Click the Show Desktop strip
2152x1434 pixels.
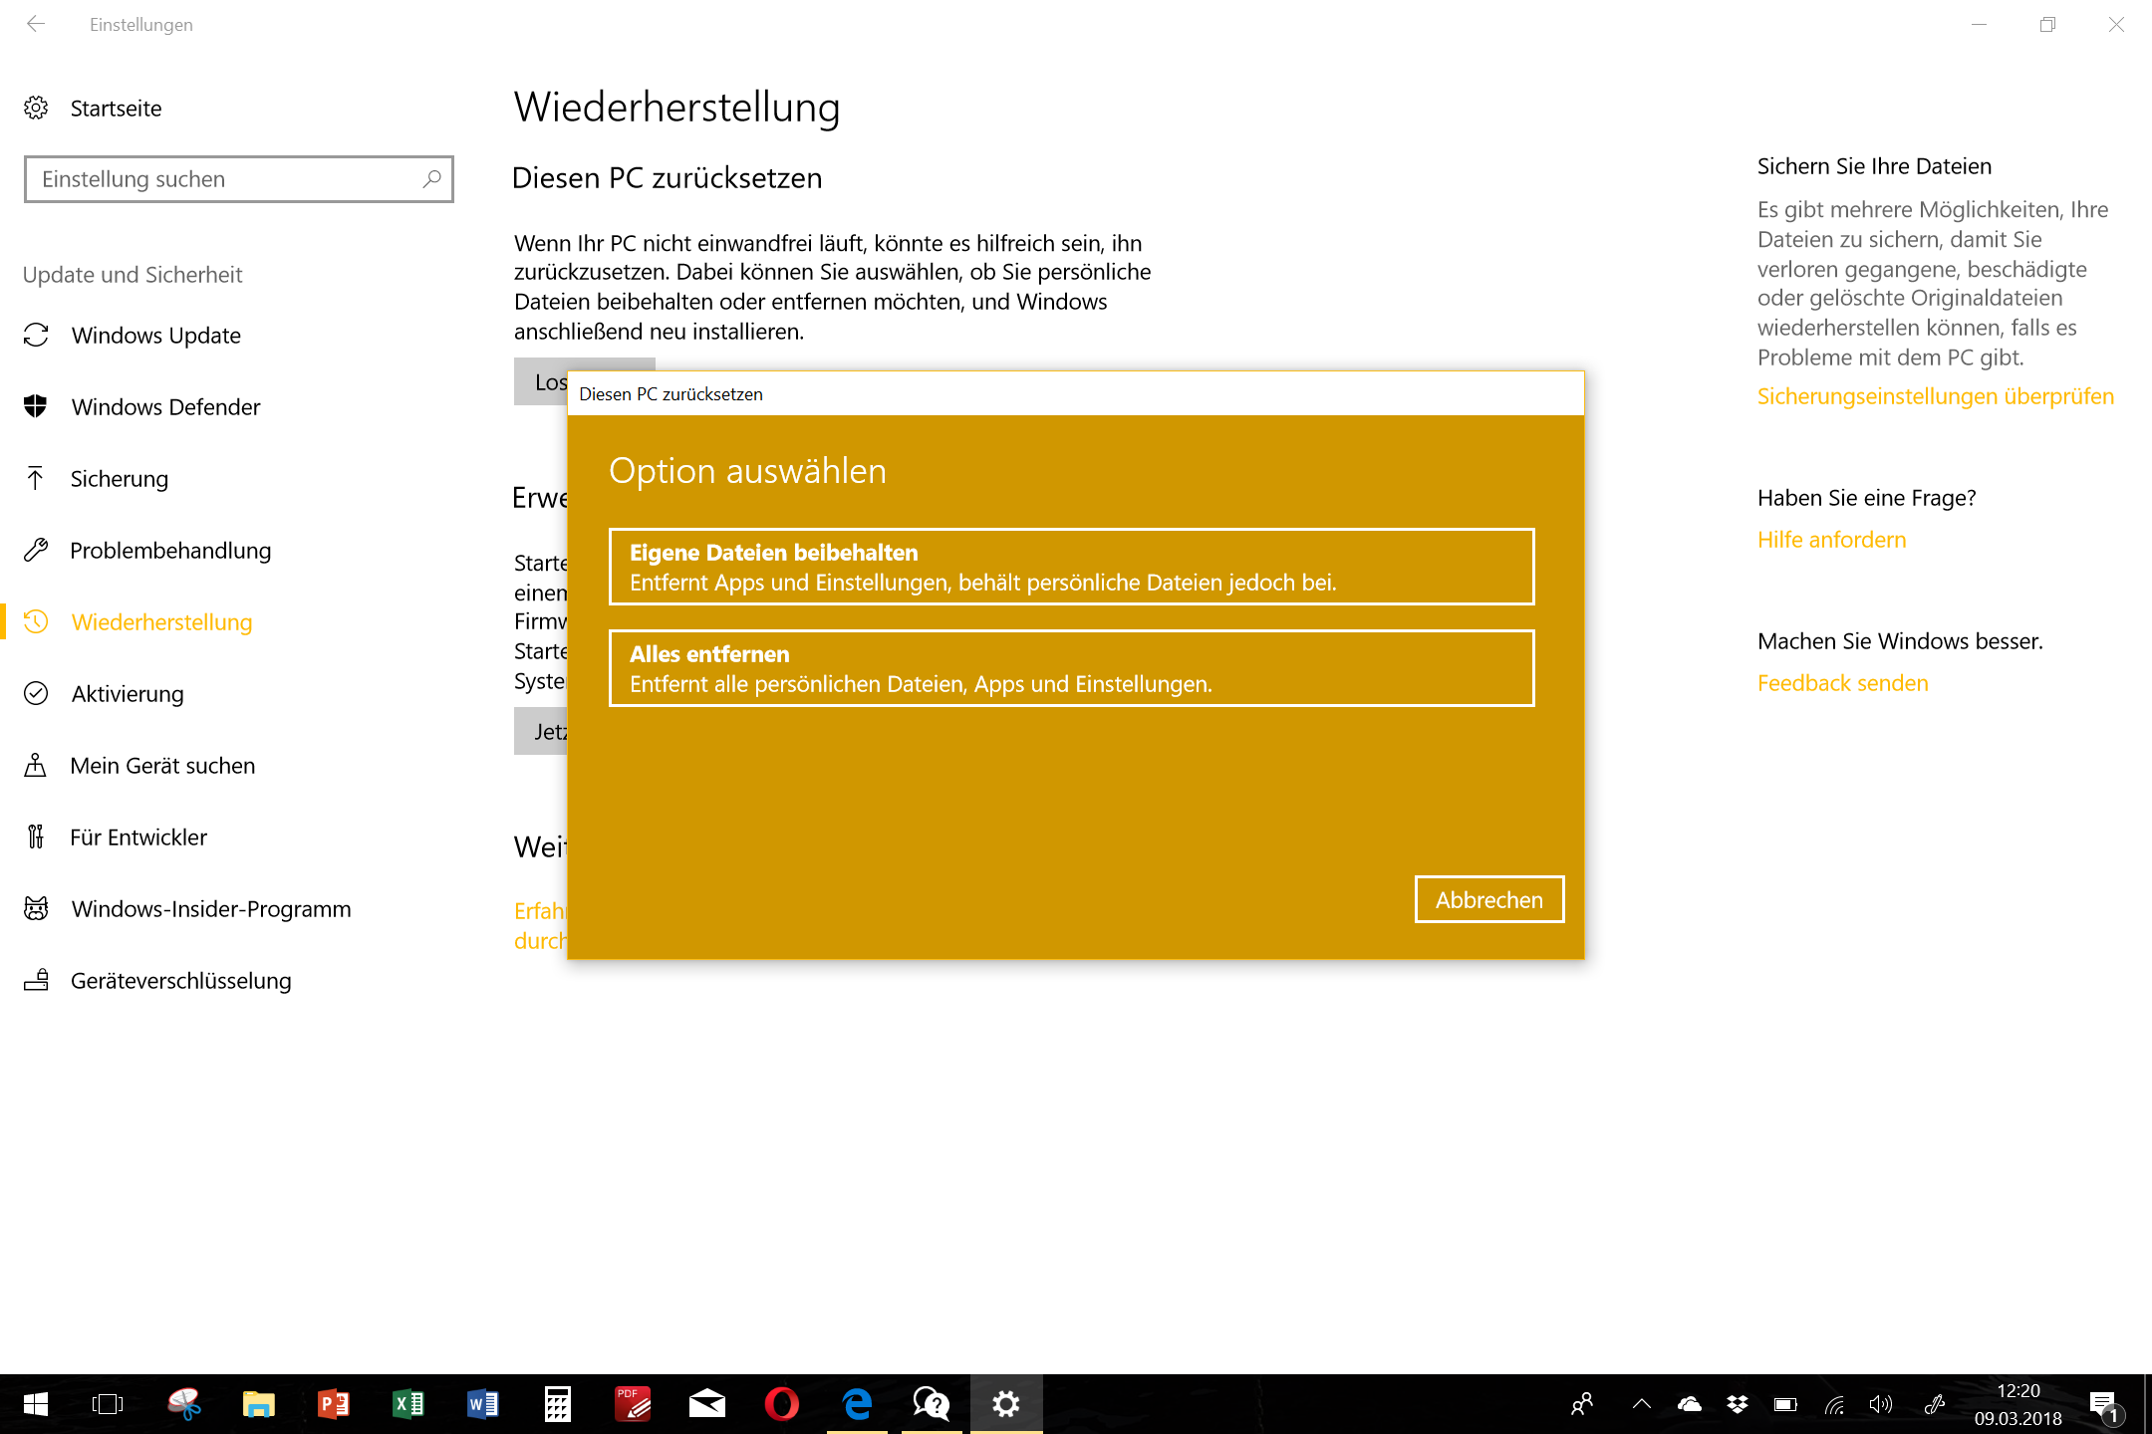pos(2147,1404)
